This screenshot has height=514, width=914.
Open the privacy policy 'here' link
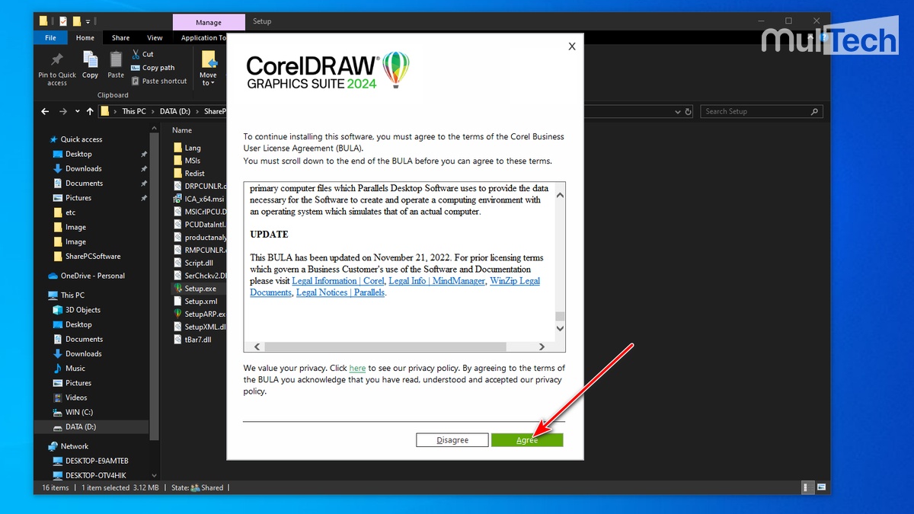[x=357, y=369]
